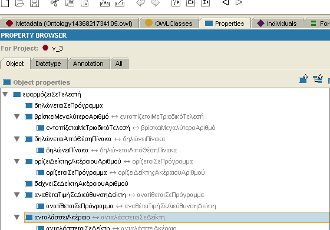Click the property icon beside δείχνειΣεΔείκτηΑκέραιουΑριθμού
Image resolution: width=330 pixels, height=230 pixels.
(28, 184)
